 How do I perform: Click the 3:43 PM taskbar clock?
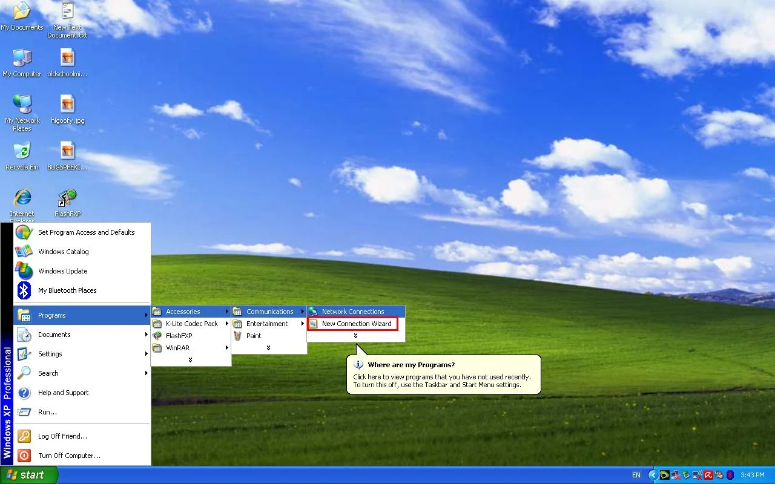pyautogui.click(x=752, y=475)
